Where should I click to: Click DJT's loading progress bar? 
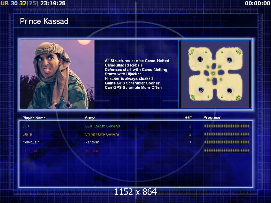(x=227, y=126)
